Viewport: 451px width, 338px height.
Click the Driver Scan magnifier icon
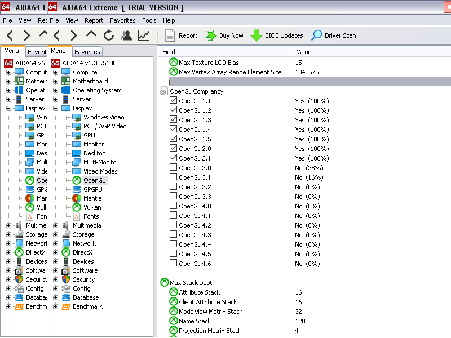(x=316, y=35)
